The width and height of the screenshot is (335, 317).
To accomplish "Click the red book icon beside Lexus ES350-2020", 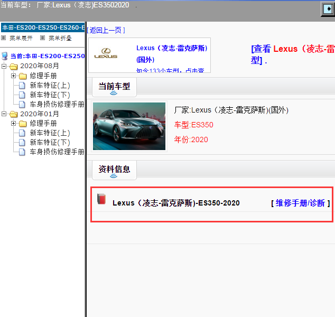I will (101, 199).
